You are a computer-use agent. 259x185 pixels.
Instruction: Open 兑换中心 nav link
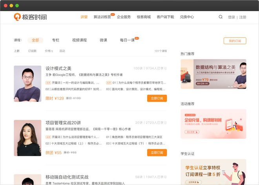click(x=187, y=17)
